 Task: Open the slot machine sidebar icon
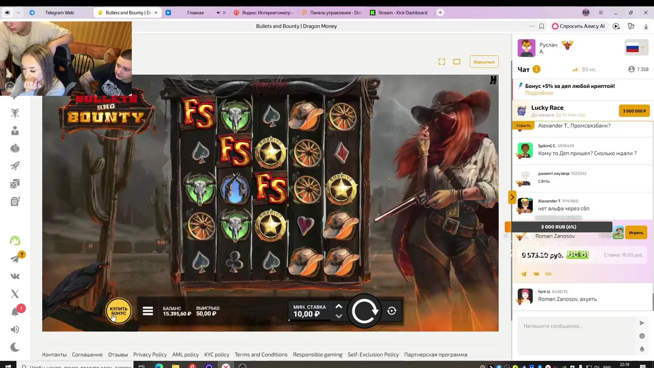pyautogui.click(x=15, y=201)
